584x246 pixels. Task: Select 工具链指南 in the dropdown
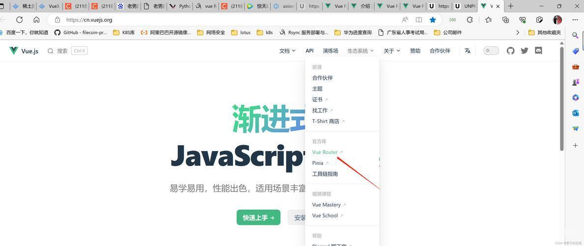tap(325, 174)
